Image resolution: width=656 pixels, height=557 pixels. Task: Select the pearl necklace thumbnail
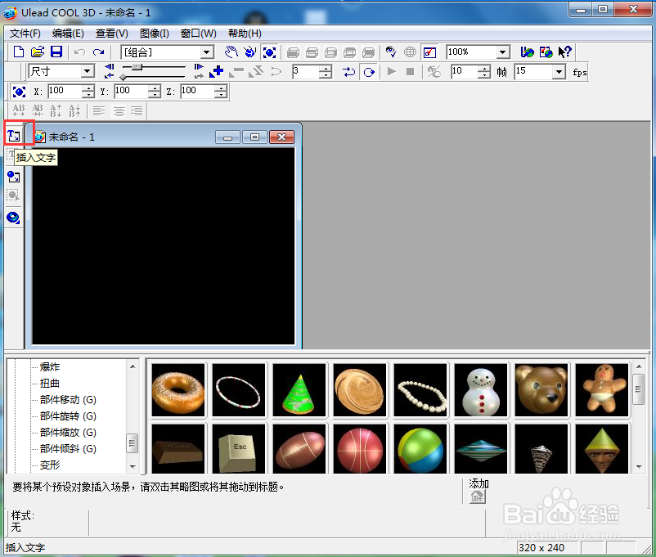point(420,390)
